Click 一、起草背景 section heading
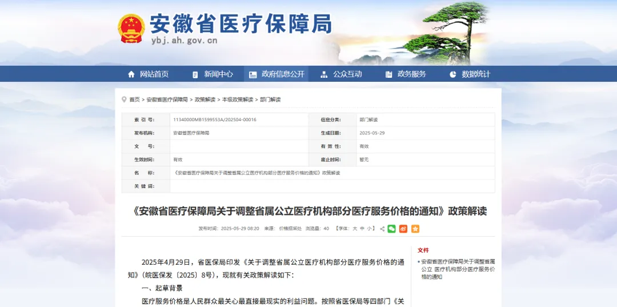This screenshot has width=617, height=307. pos(162,288)
